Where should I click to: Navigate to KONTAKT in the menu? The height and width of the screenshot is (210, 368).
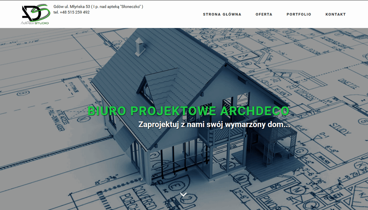(x=335, y=14)
